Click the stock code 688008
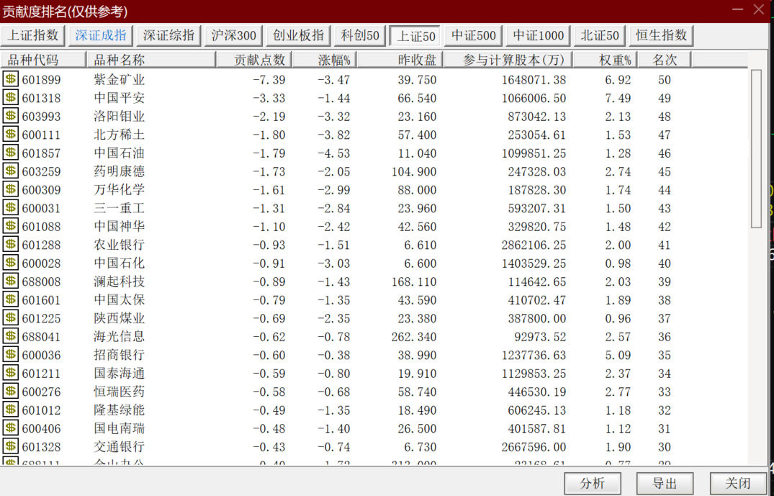The width and height of the screenshot is (774, 496). 42,281
